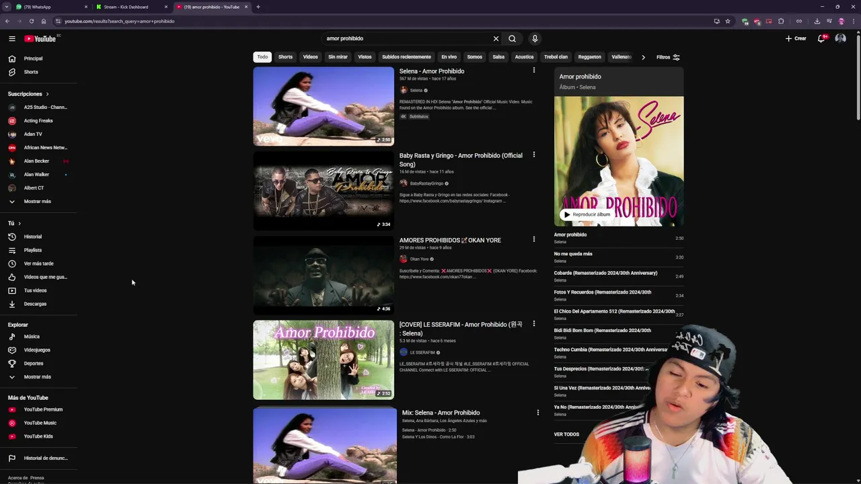861x484 pixels.
Task: Open the Tú section arrow
Action: click(x=19, y=223)
